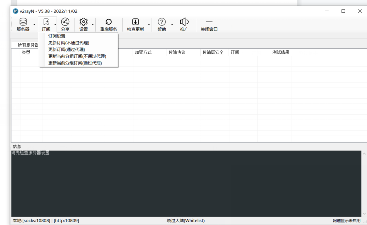Screen dimensions: 367x225
Task: Expand the dropdown arrow beside 帮助
Action: pos(172,25)
